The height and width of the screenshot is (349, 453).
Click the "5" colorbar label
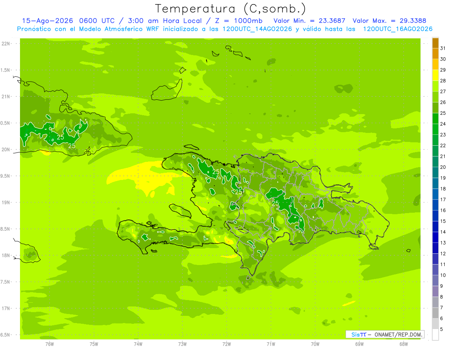coord(442,329)
